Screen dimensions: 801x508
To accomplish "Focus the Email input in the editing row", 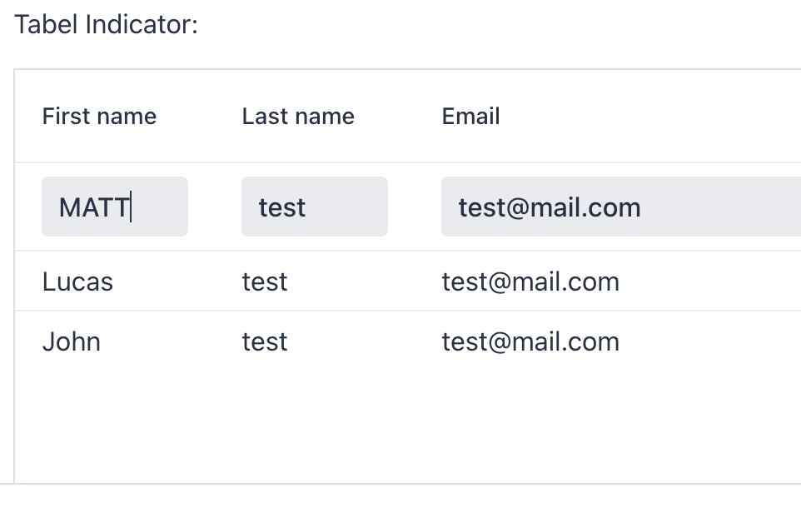I will tap(620, 207).
